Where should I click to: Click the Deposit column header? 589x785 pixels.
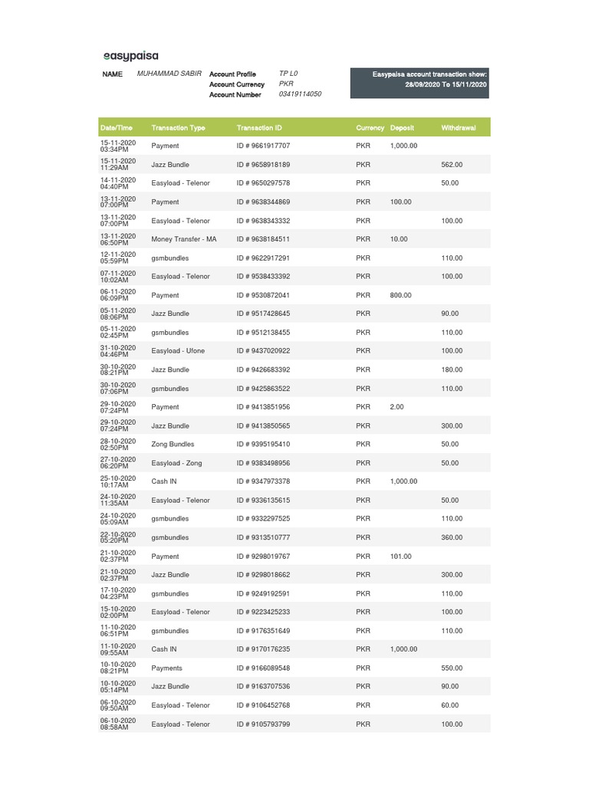point(402,128)
